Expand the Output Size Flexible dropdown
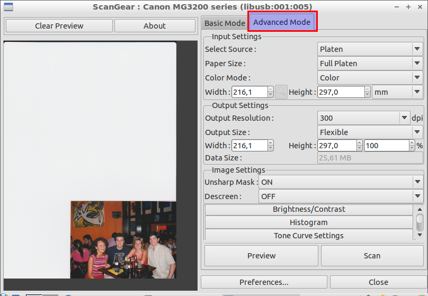Screen dimensions: 428x296 (x=370, y=132)
